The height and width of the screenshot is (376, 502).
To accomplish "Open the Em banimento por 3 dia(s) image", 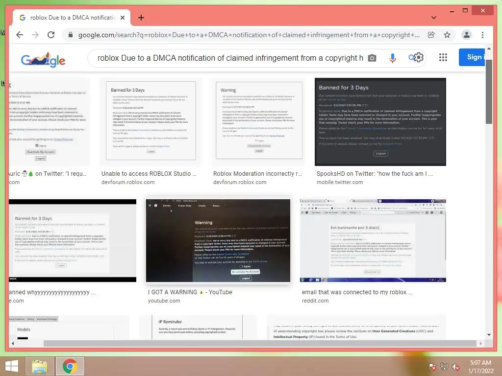I will click(373, 240).
